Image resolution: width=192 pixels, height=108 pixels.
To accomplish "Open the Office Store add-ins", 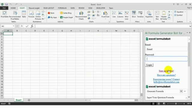I will point(51,13).
